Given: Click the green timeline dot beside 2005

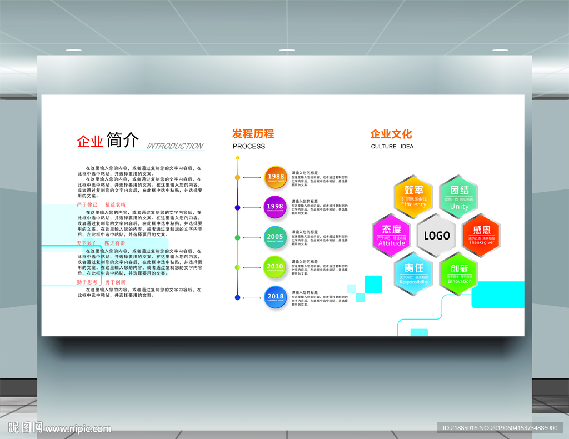Looking at the screenshot, I should coord(237,238).
